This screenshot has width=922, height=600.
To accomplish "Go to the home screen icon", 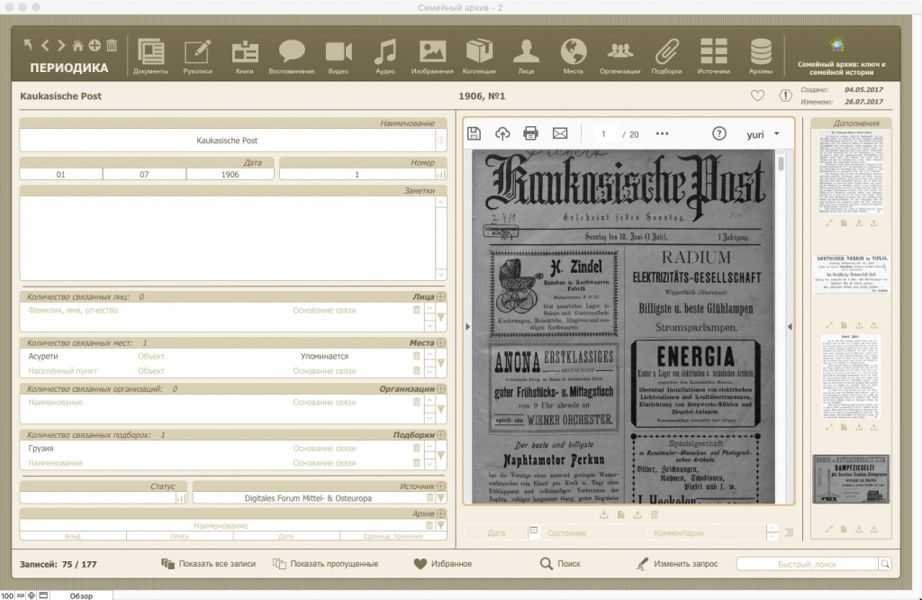I will [x=77, y=45].
